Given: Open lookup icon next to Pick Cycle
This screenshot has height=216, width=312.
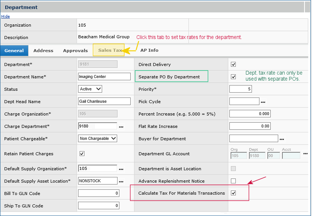Looking at the screenshot, I should pyautogui.click(x=263, y=102).
